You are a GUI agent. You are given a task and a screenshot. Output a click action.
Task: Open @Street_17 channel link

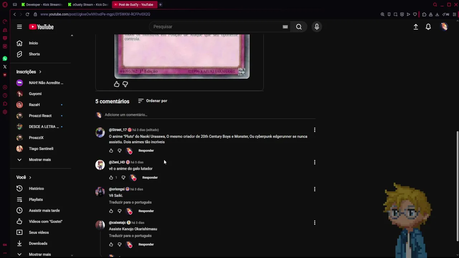click(118, 130)
